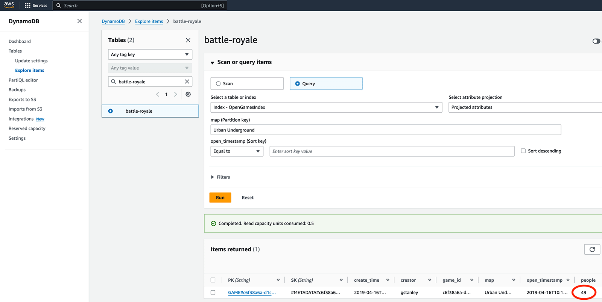Clear the battle-royale table search text
Viewport: 602px width, 302px height.
pyautogui.click(x=187, y=82)
